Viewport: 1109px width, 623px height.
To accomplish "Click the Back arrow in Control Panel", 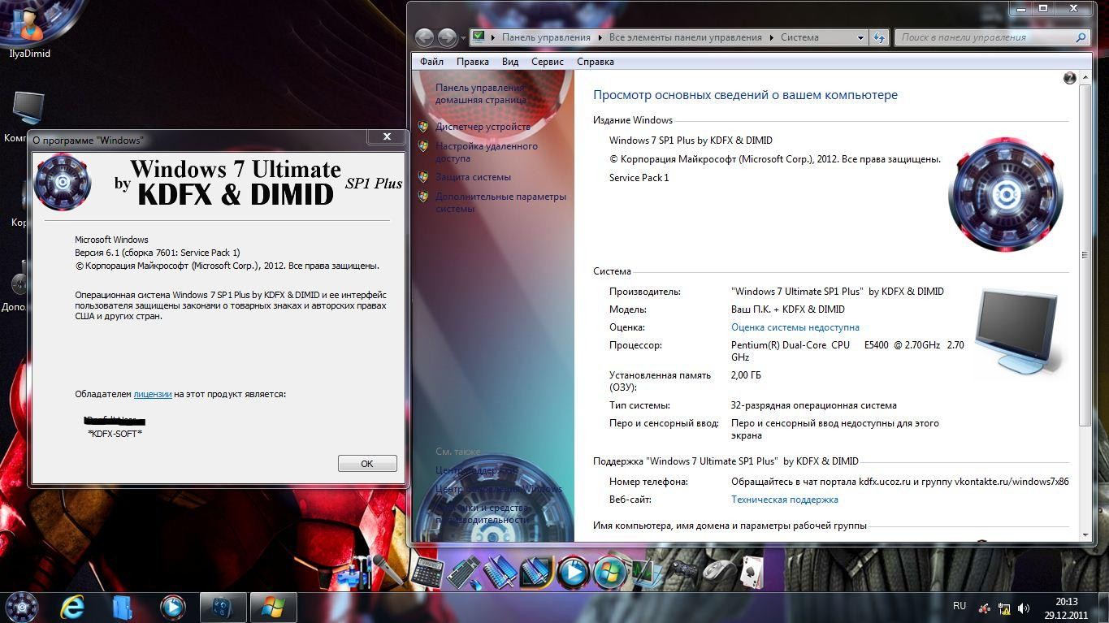I will tap(424, 37).
